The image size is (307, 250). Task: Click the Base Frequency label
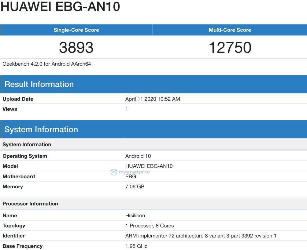point(23,246)
